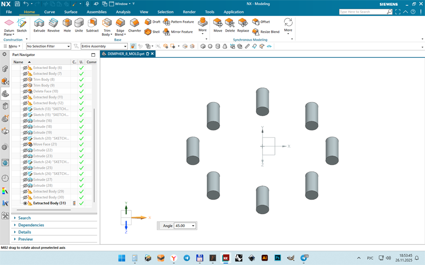
Task: Open Pattern Feature tool
Action: [178, 22]
